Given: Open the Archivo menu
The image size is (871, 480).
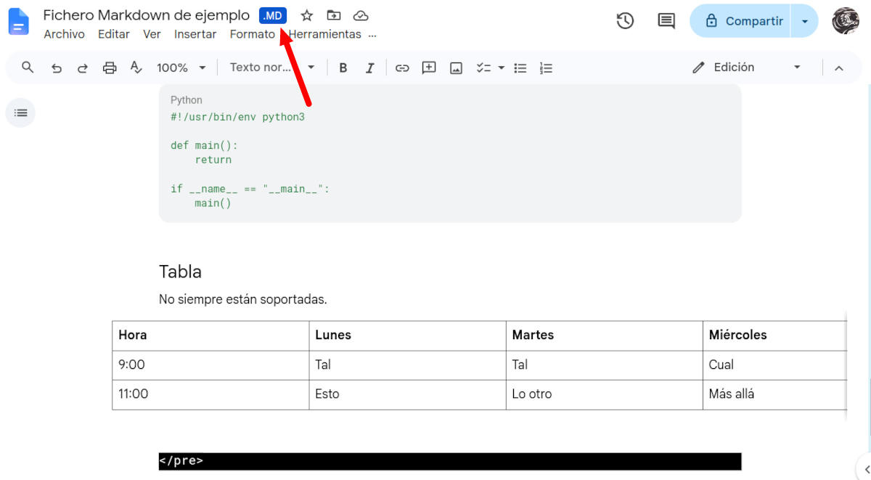Looking at the screenshot, I should click(64, 34).
